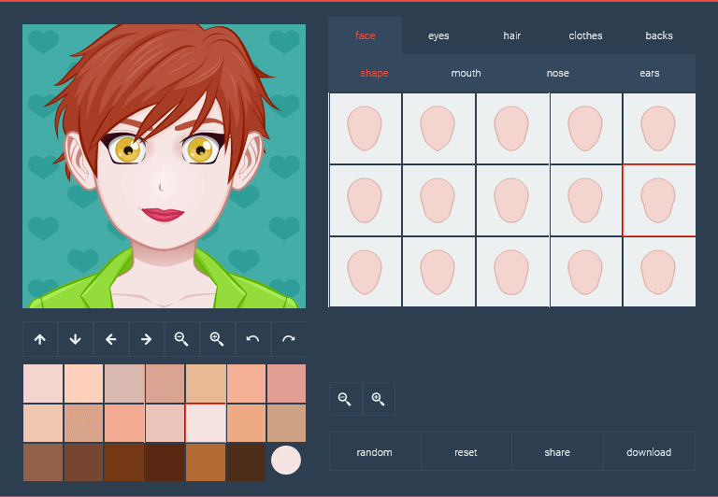Screen dimensions: 718x497
Task: Select the peach swatch second in the top row
Action: coord(83,384)
